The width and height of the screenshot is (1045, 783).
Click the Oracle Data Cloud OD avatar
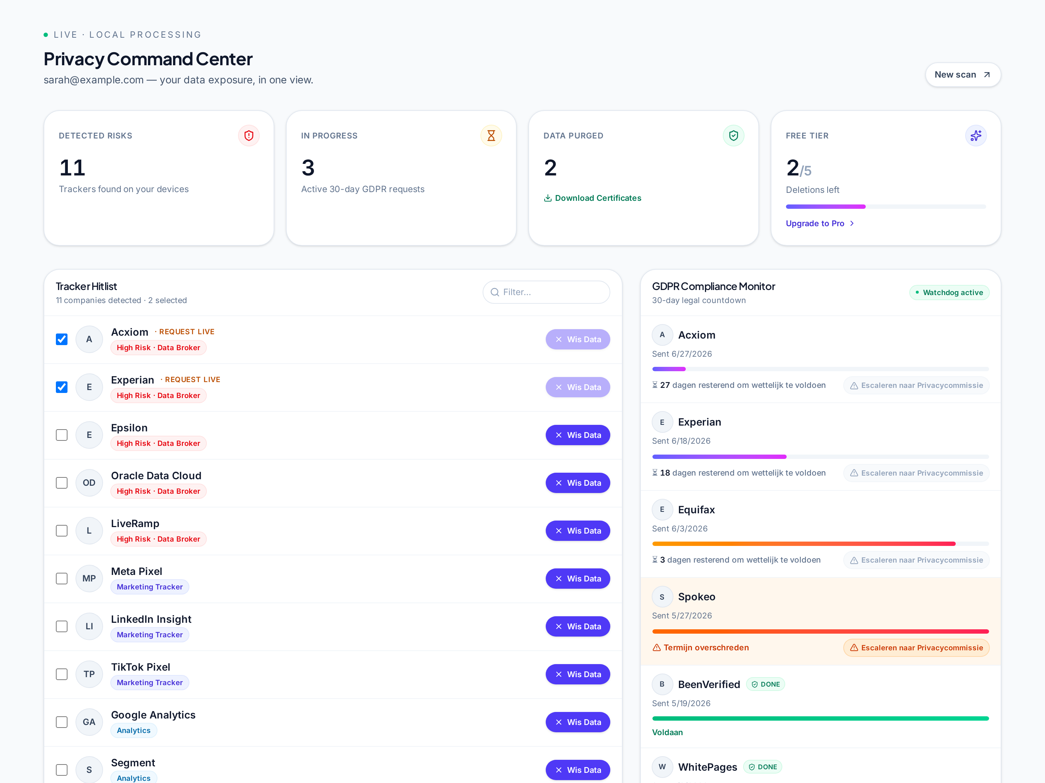point(89,483)
